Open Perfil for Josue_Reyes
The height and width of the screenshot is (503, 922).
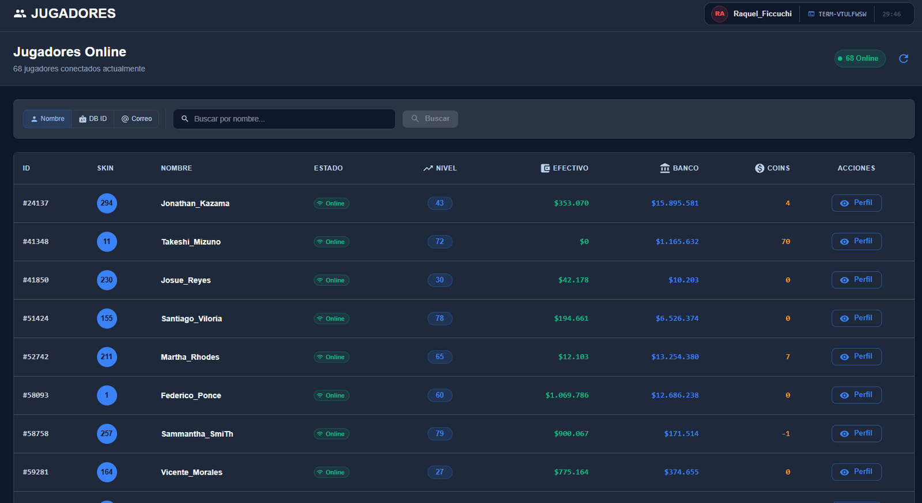point(856,280)
